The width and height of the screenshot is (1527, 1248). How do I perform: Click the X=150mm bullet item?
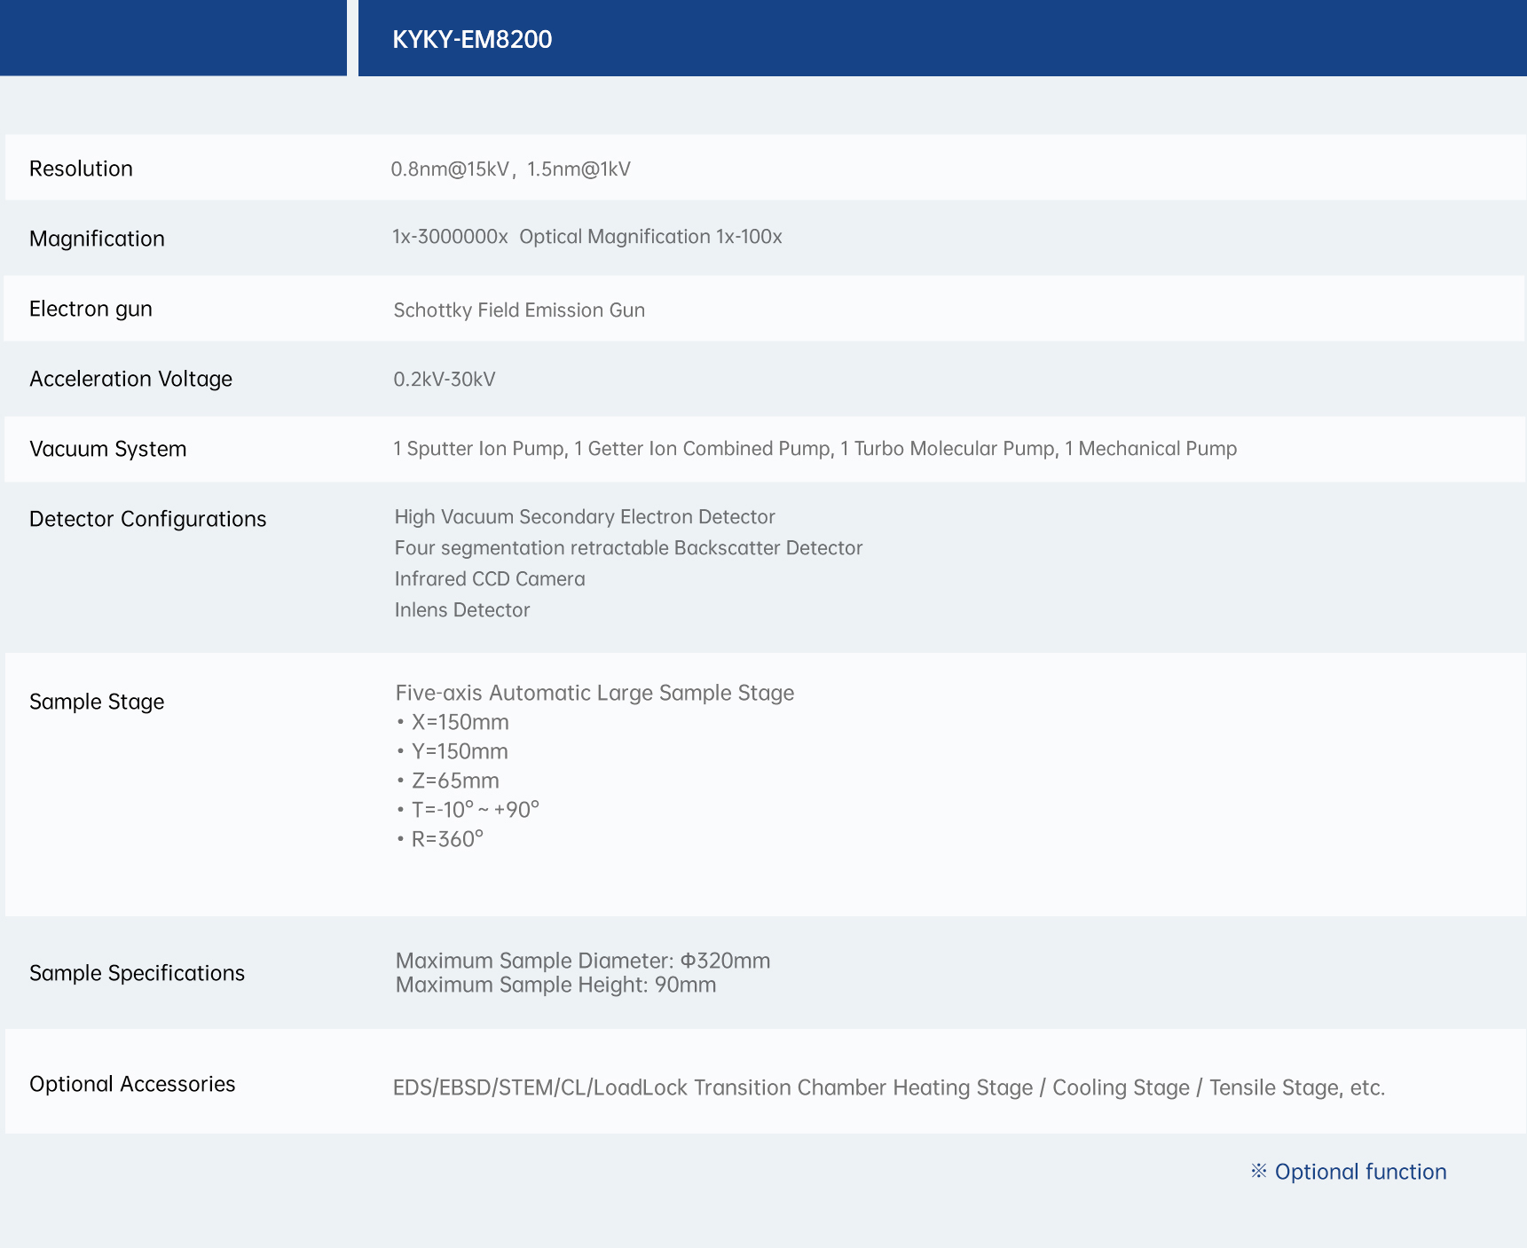(453, 722)
